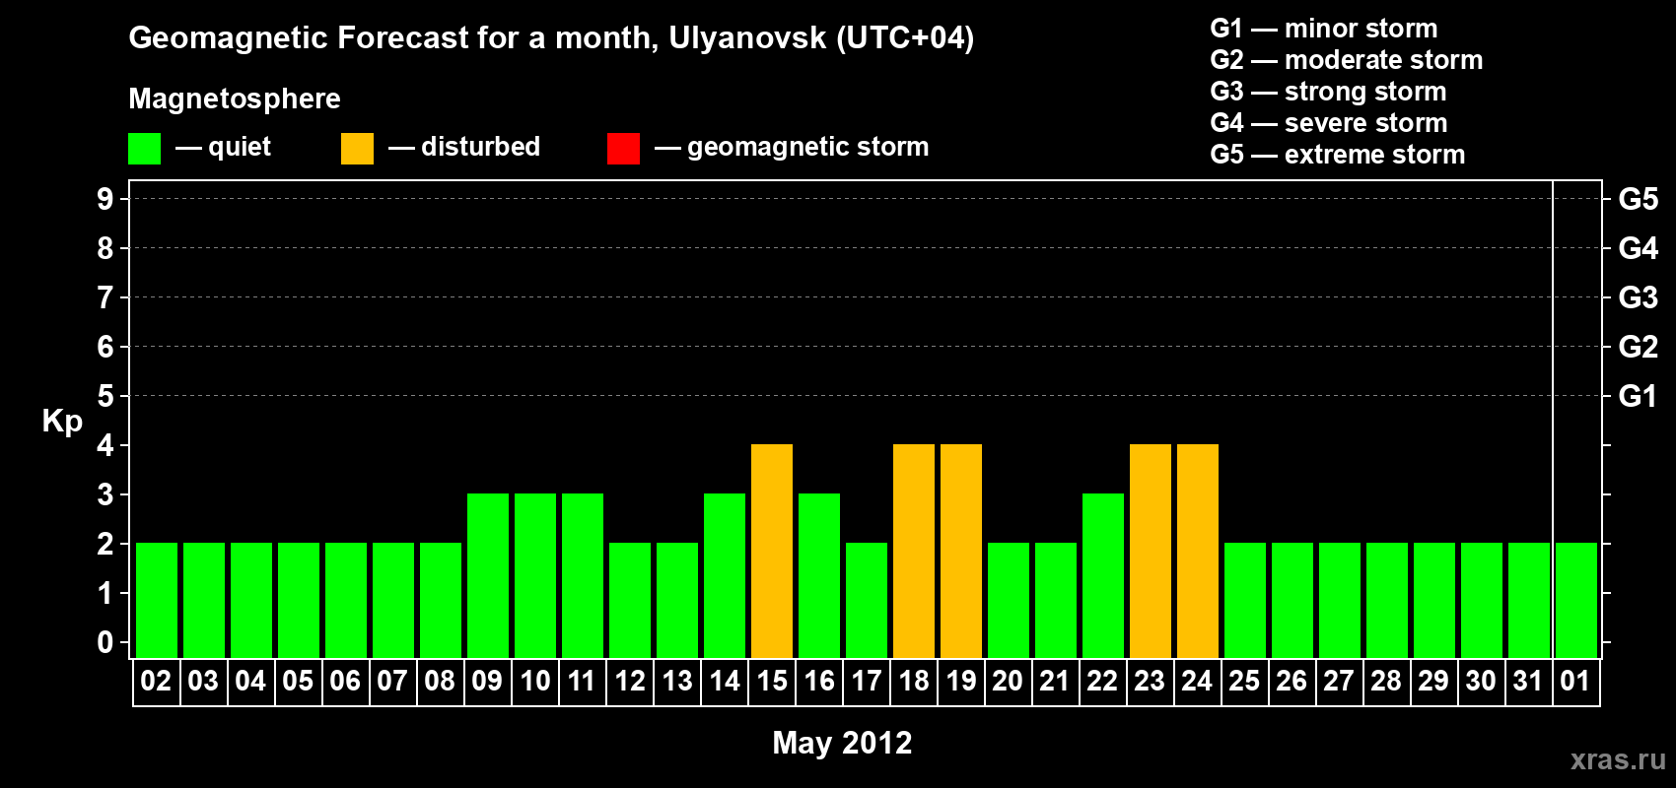
Task: Click the date label 12
Action: (x=630, y=681)
